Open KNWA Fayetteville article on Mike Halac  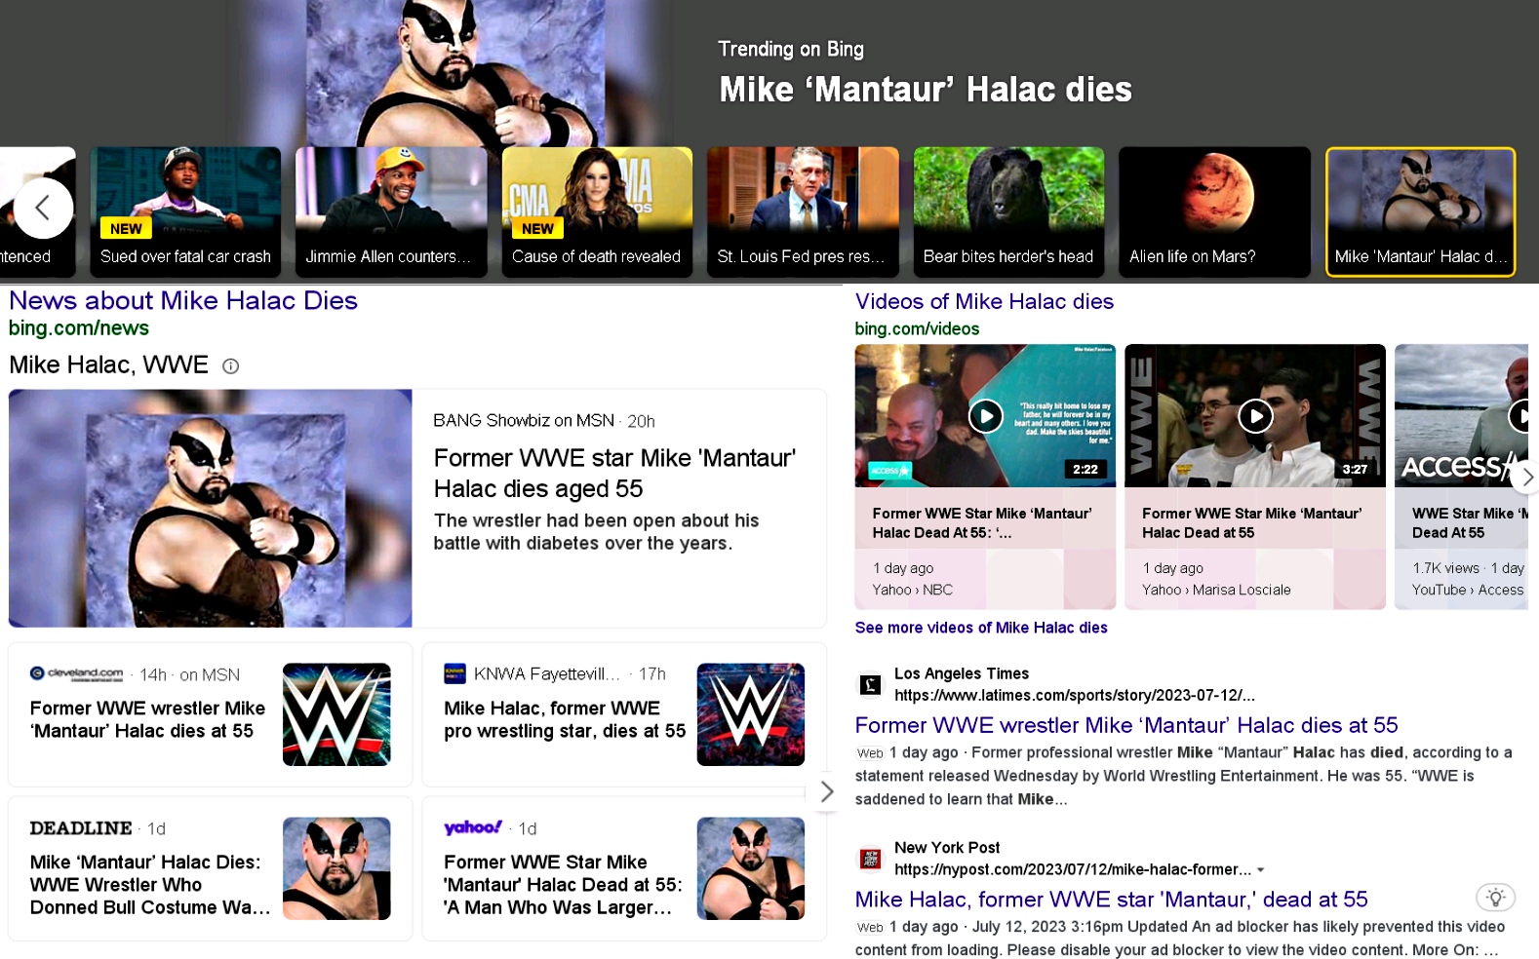click(x=565, y=719)
